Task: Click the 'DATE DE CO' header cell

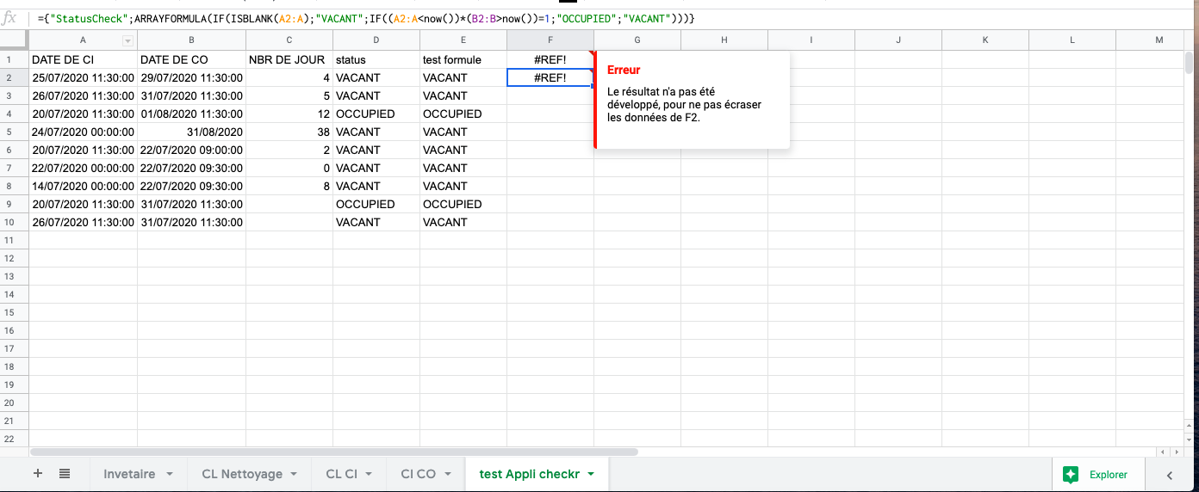Action: click(x=191, y=59)
